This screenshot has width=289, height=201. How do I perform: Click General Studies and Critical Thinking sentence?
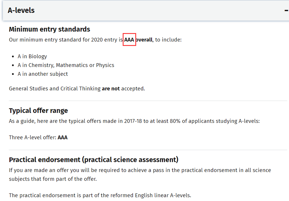[x=55, y=89]
